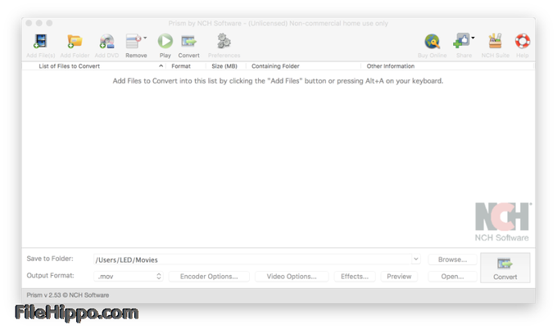Click the NCH Software logo

[502, 222]
